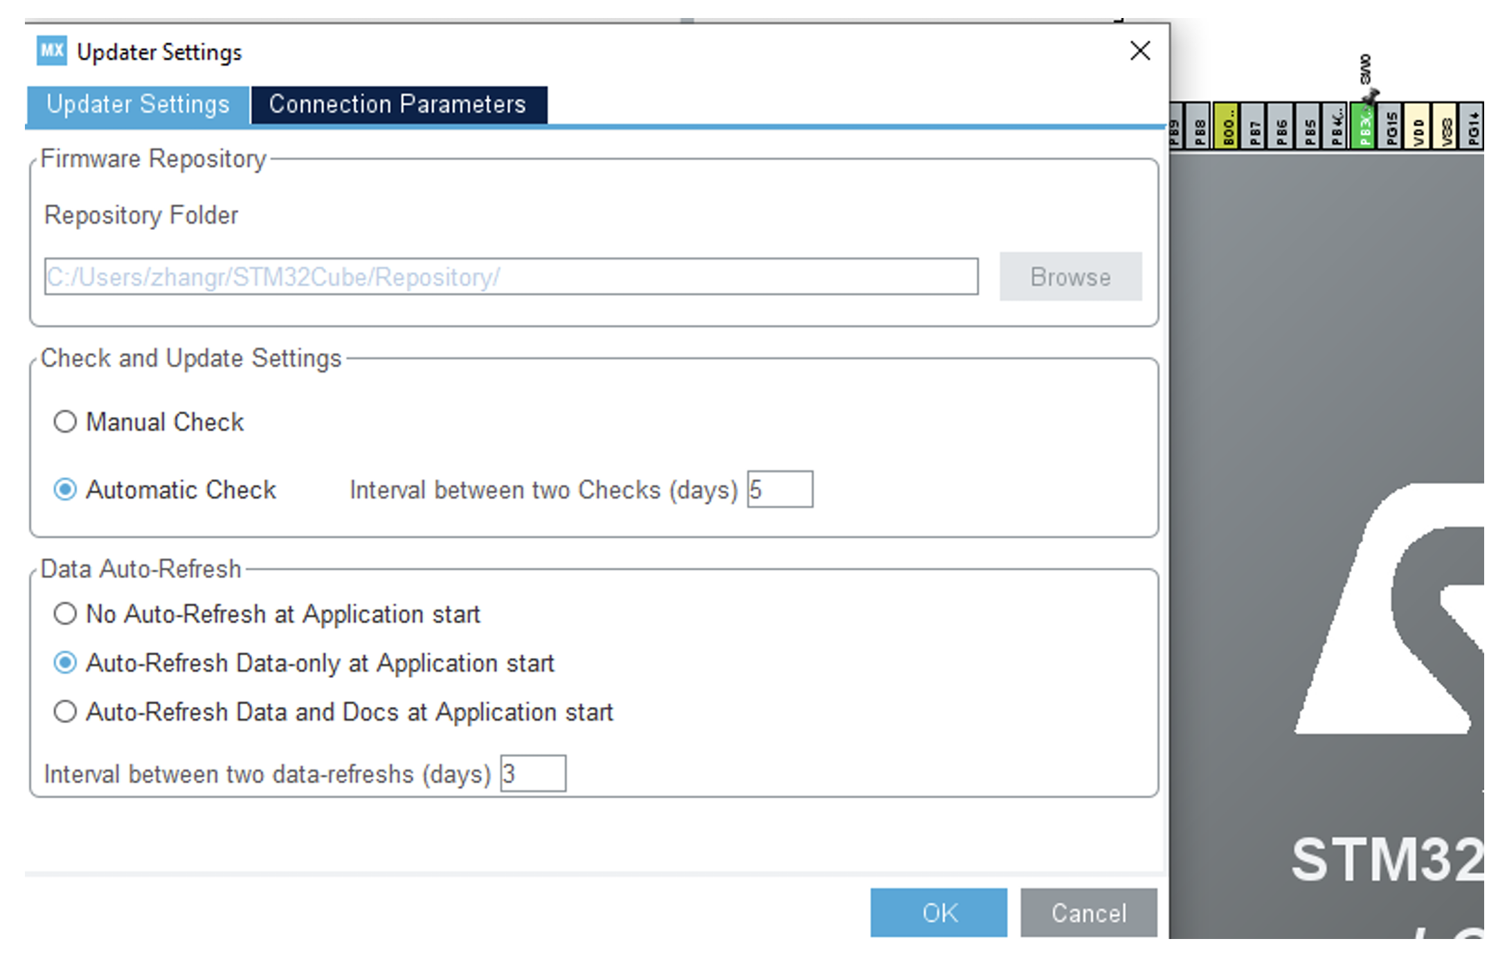
Task: Select the Manual Check radio option
Action: click(65, 422)
